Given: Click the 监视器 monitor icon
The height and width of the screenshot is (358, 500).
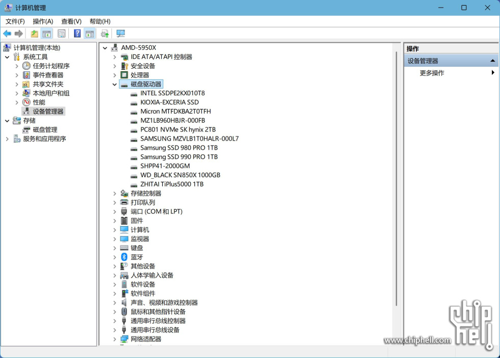Looking at the screenshot, I should [x=124, y=239].
